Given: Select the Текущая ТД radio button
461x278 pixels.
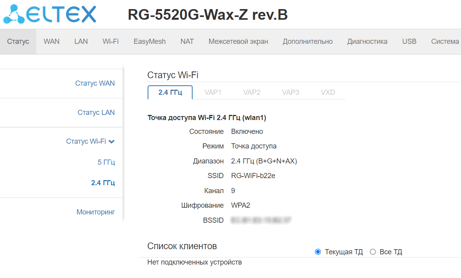Looking at the screenshot, I should tap(318, 252).
